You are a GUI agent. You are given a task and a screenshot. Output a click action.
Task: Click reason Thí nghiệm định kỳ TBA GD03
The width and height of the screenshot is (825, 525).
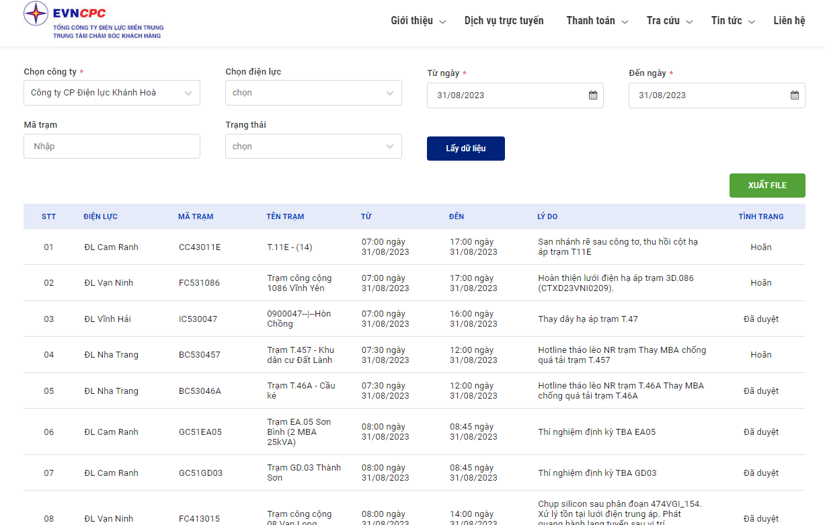tap(598, 473)
